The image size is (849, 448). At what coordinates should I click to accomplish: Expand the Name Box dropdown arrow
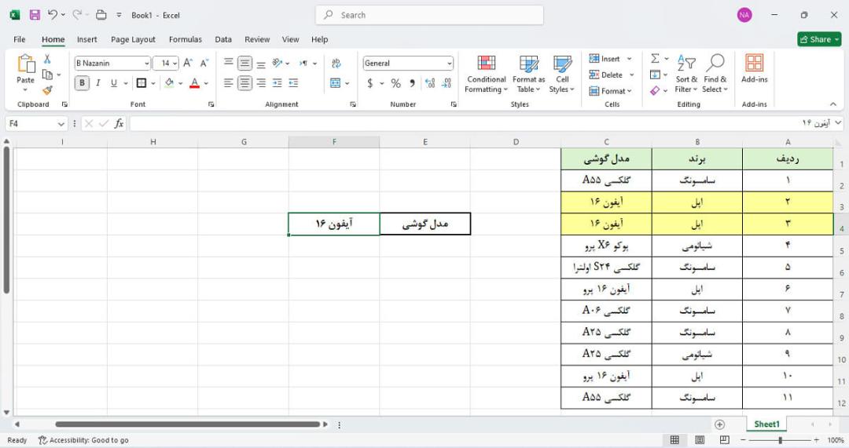tap(61, 124)
